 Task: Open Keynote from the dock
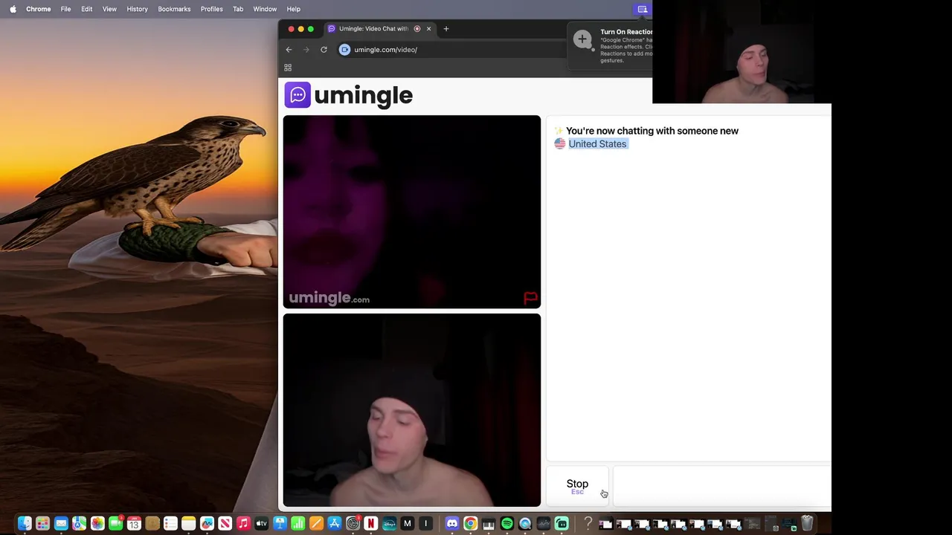click(x=280, y=524)
